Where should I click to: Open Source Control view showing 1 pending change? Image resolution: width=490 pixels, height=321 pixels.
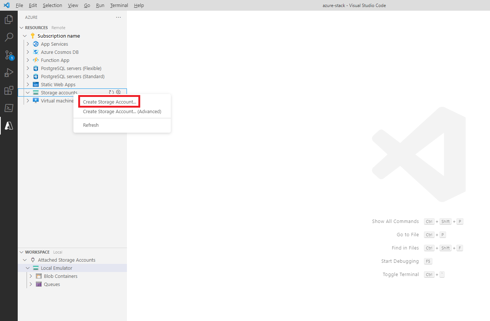pyautogui.click(x=8, y=55)
